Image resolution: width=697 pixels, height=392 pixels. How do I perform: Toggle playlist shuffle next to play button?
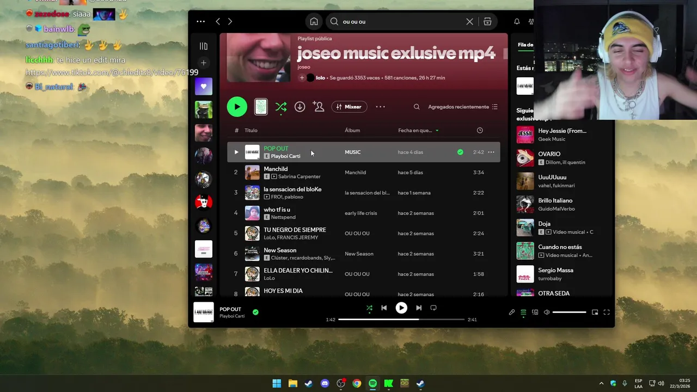(281, 107)
